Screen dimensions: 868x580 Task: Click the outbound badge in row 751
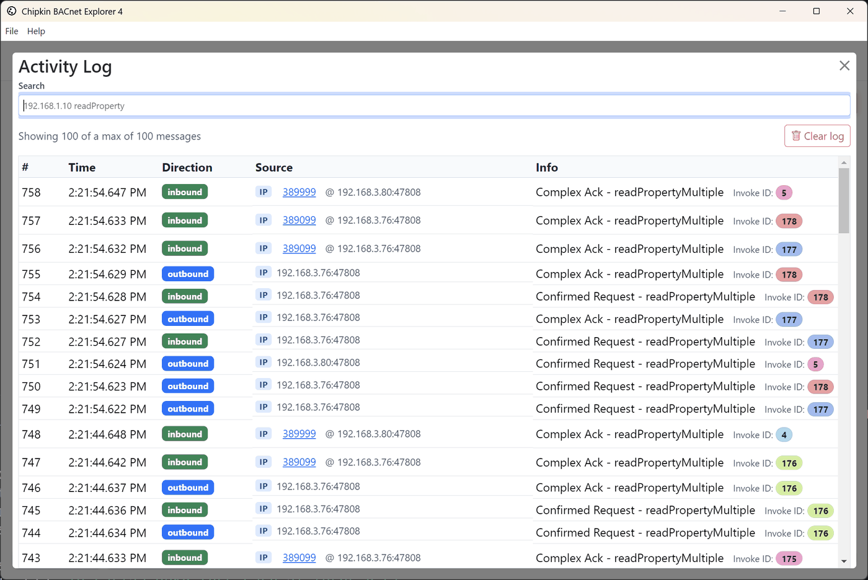[x=188, y=364]
